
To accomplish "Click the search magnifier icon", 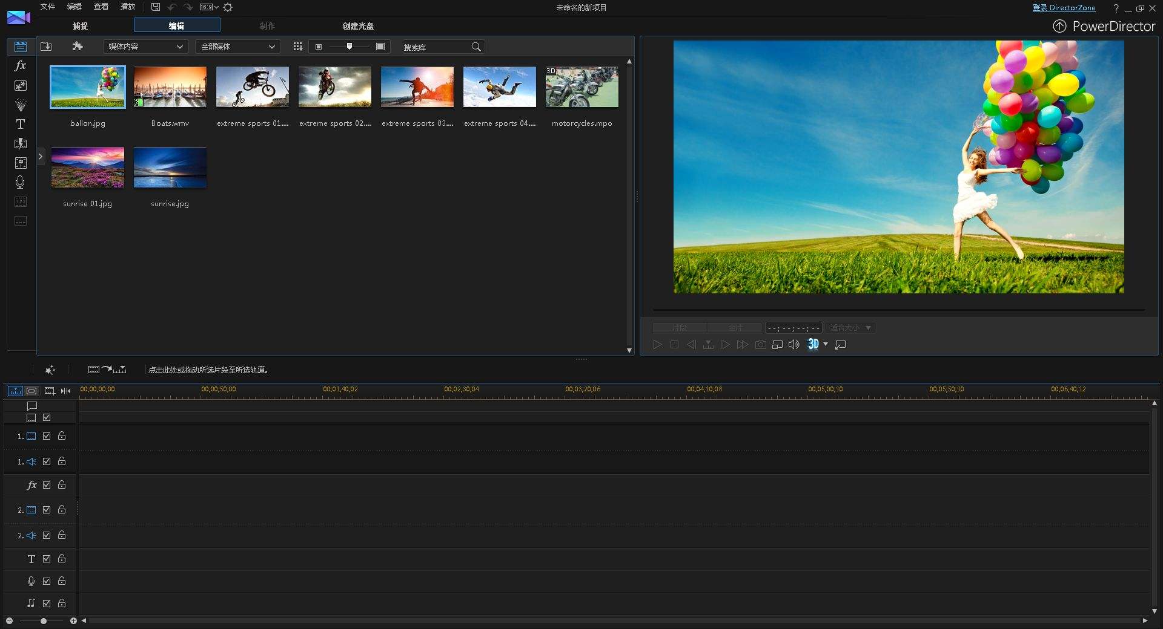I will pyautogui.click(x=476, y=47).
